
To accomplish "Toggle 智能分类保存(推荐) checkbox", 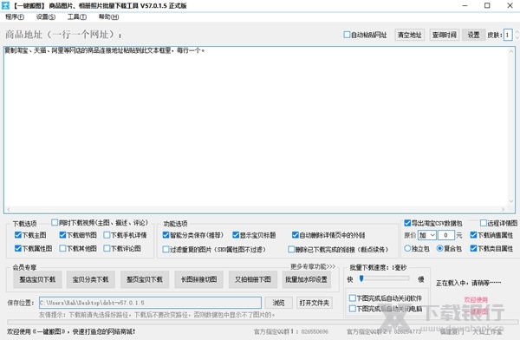I will (x=166, y=235).
